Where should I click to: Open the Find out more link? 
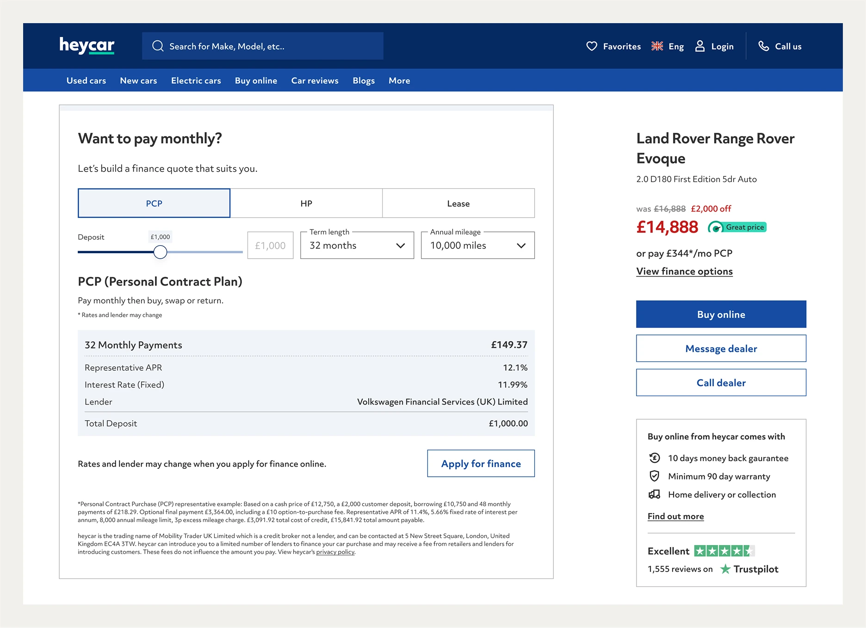click(x=675, y=516)
